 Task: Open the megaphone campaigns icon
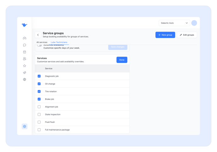point(25,73)
